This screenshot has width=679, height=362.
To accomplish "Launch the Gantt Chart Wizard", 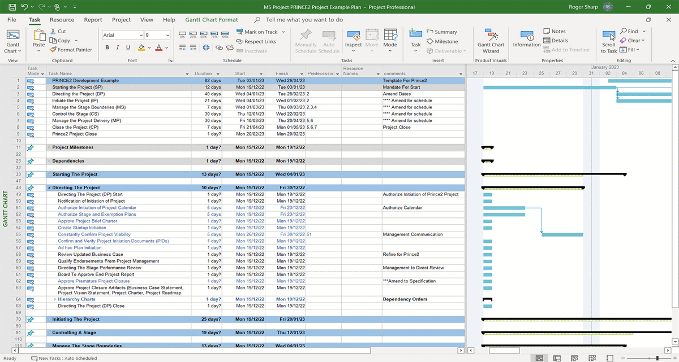I will [x=490, y=40].
